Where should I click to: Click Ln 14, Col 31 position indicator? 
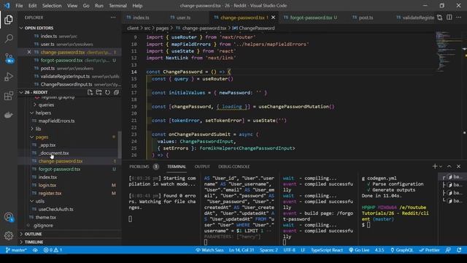(242, 250)
